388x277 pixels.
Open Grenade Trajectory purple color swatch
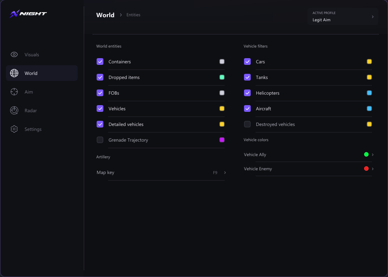[x=222, y=140]
